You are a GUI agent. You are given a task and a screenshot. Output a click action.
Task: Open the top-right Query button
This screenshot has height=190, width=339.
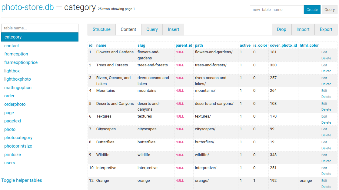point(329,10)
